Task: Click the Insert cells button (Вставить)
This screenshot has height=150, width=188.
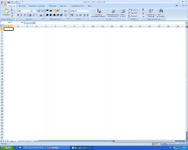Action: click(x=134, y=10)
